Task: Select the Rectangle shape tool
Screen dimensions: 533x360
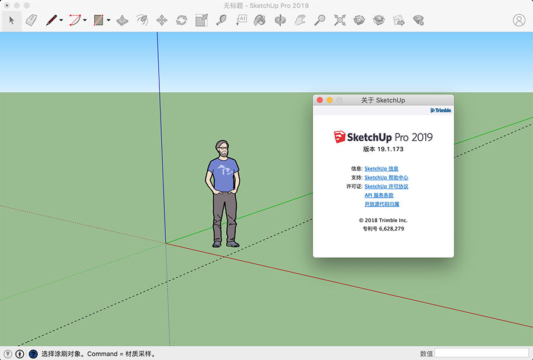Action: [98, 20]
